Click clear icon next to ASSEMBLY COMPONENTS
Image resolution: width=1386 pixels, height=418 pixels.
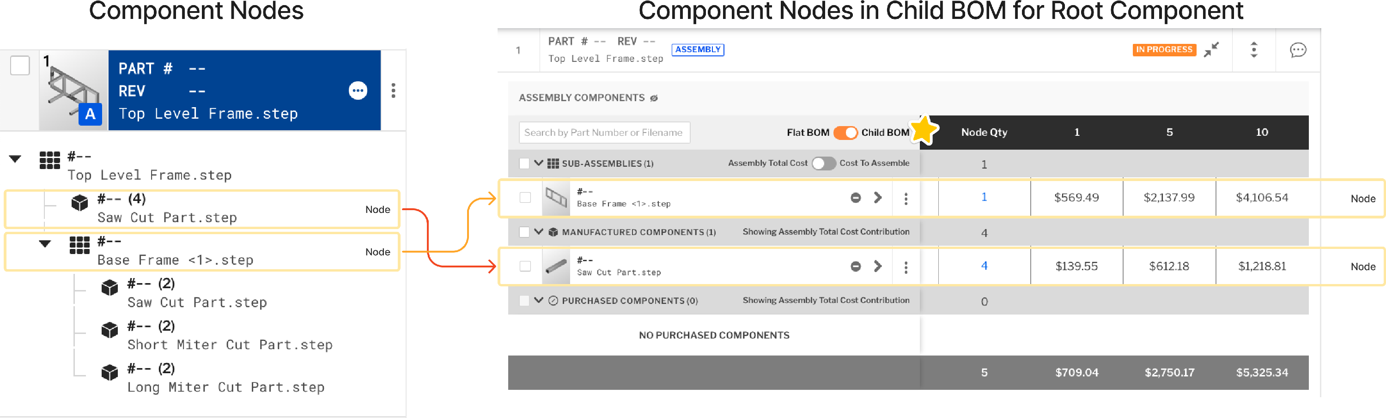coord(654,98)
